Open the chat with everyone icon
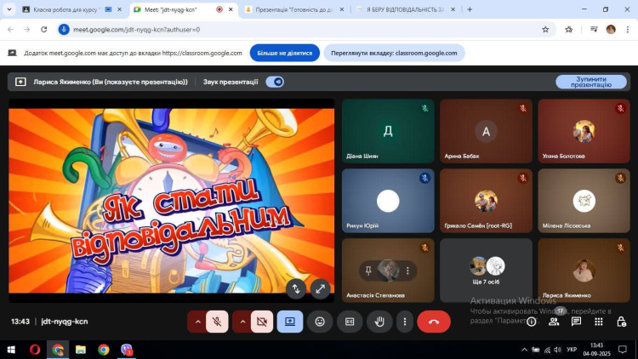 point(577,322)
